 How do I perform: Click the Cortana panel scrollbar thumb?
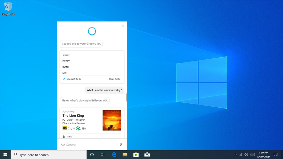127,98
